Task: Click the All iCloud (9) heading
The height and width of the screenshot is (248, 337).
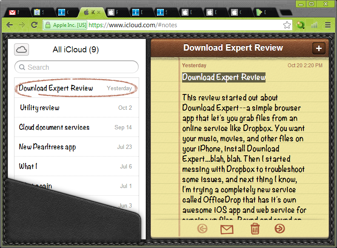Action: click(76, 50)
